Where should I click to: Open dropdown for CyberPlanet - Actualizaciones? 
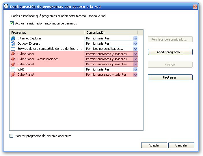(135, 59)
